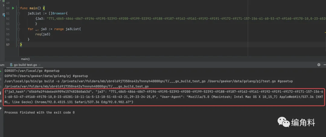Image resolution: width=326 pixels, height=137 pixels.
Task: Click fold end marker on line 57
Action: point(19,44)
